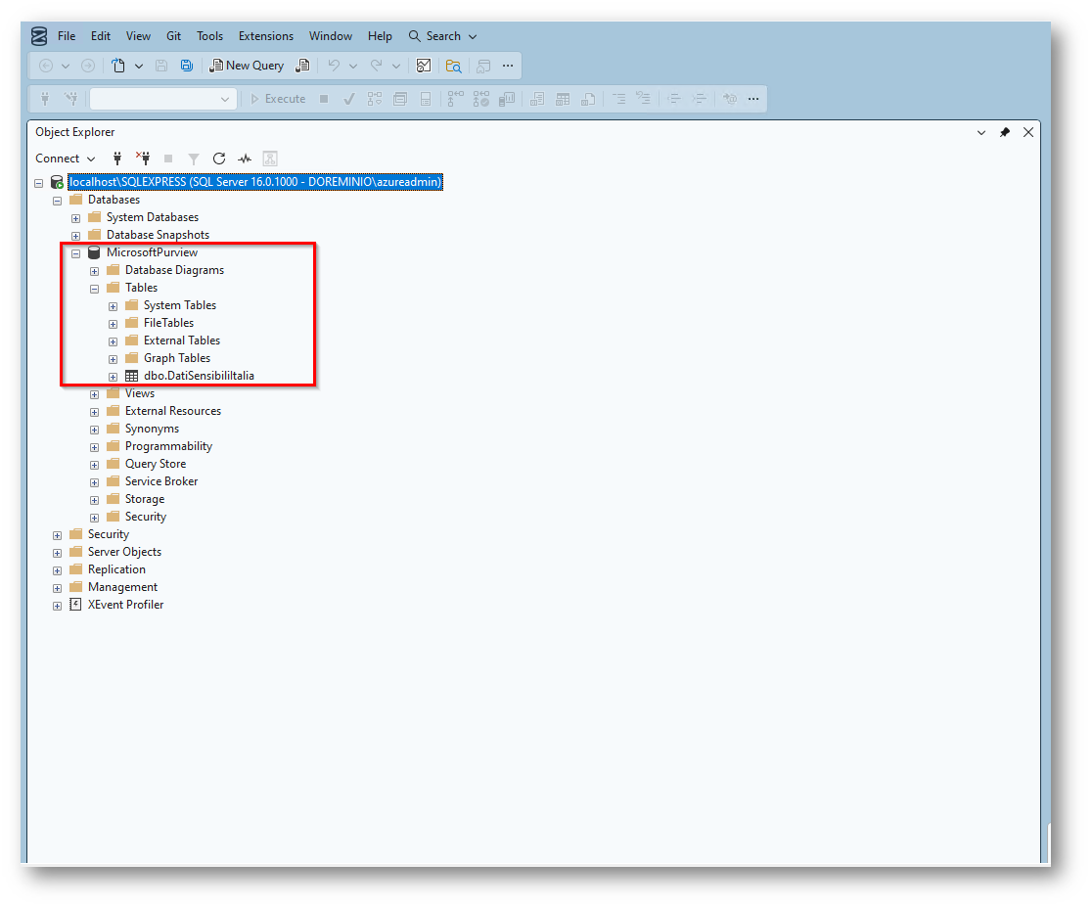Image resolution: width=1092 pixels, height=908 pixels.
Task: Click the Find in Files icon
Action: coord(453,66)
